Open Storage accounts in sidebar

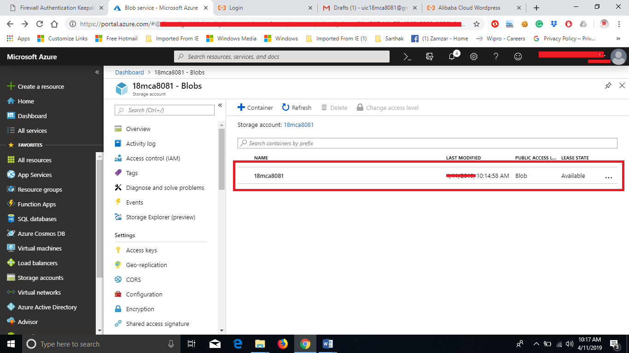coord(35,278)
